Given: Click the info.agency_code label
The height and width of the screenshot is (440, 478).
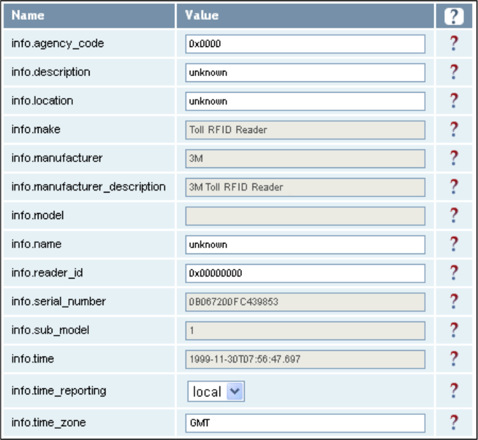Looking at the screenshot, I should [x=58, y=44].
